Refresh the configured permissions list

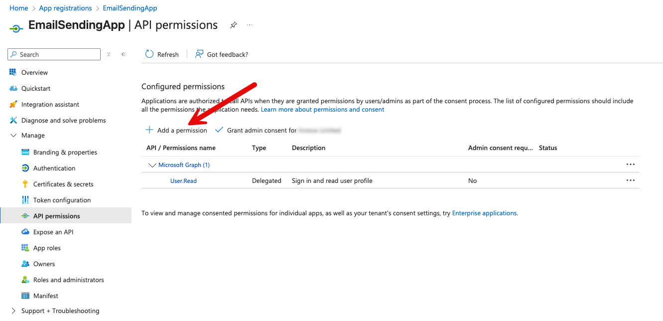click(162, 54)
